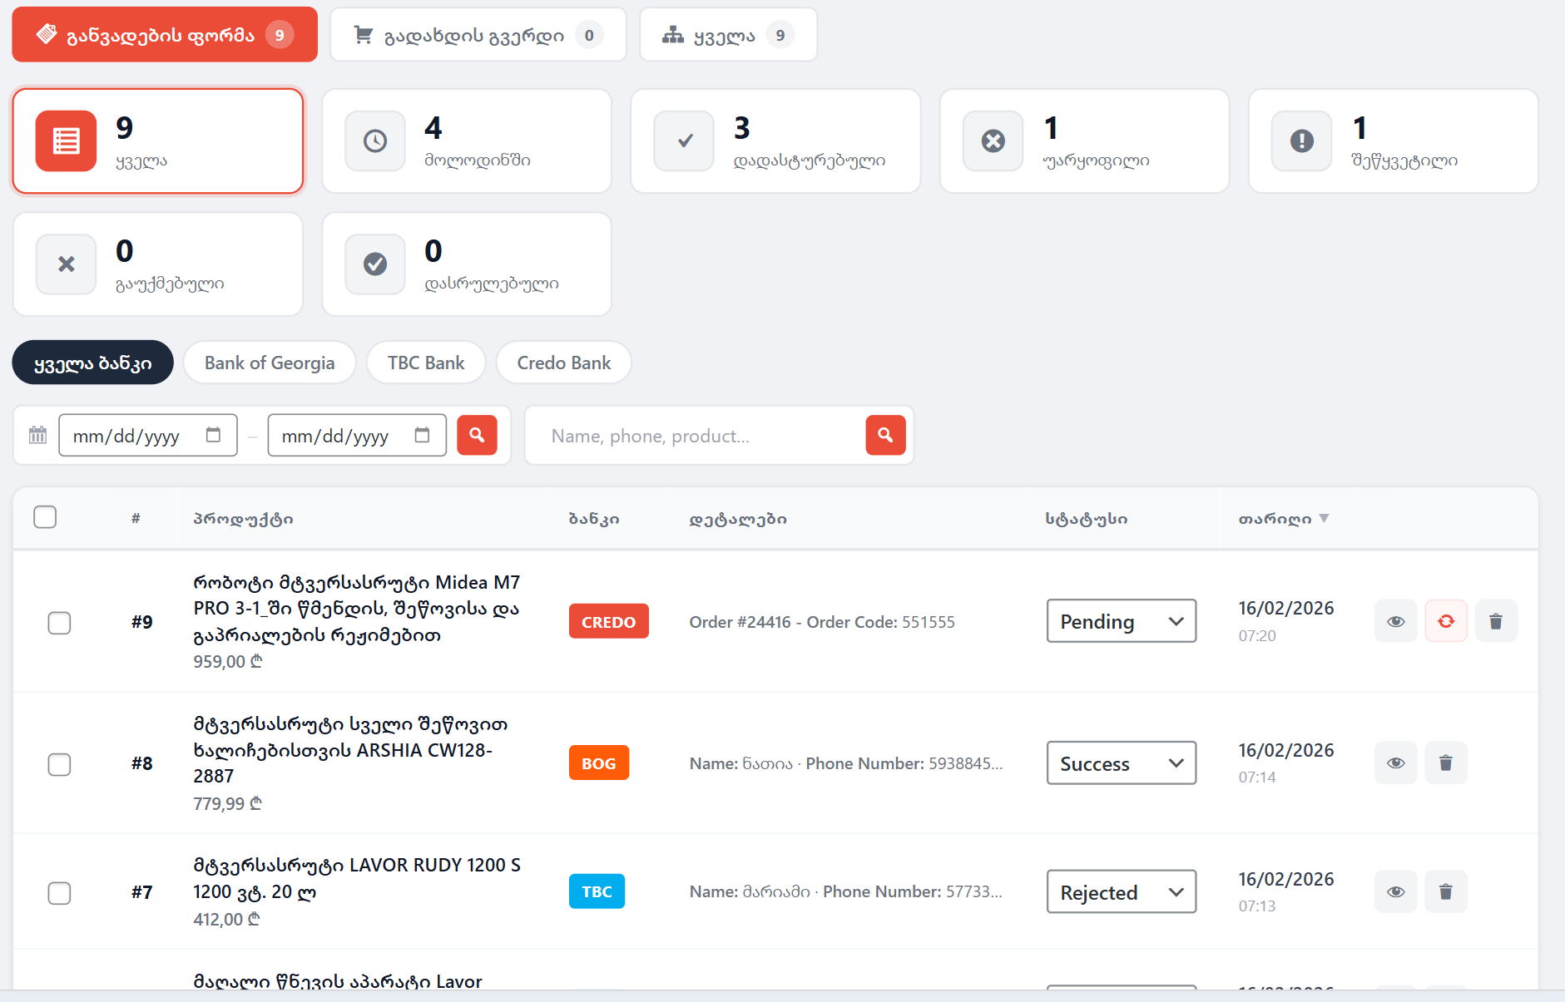Click the trash icon for order #7

pos(1445,891)
